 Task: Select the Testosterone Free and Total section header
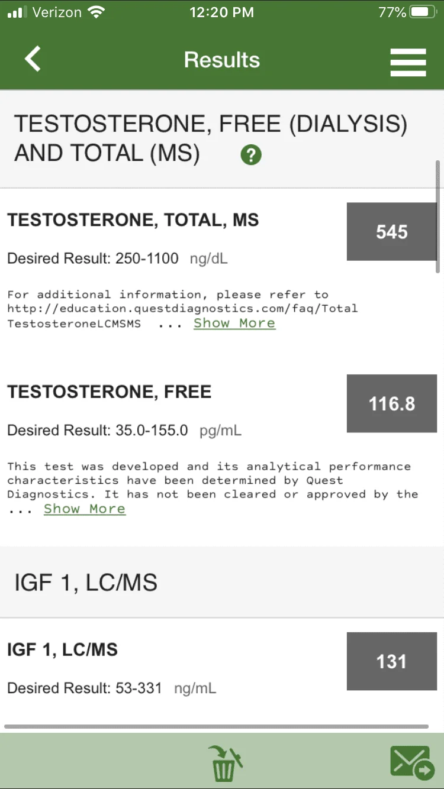222,139
